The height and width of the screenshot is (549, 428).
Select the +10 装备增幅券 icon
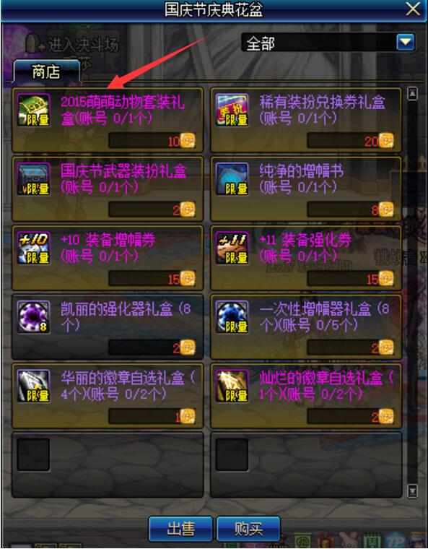pos(34,248)
